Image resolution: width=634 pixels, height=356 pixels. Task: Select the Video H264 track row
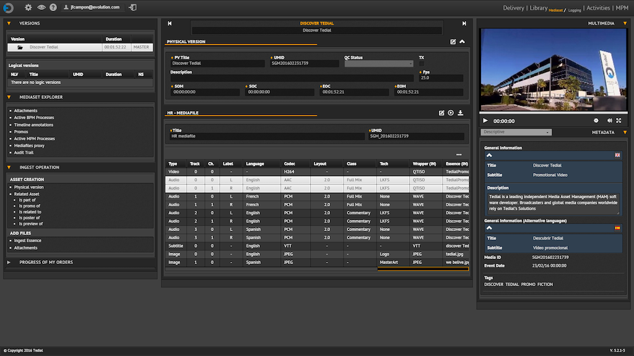click(317, 172)
